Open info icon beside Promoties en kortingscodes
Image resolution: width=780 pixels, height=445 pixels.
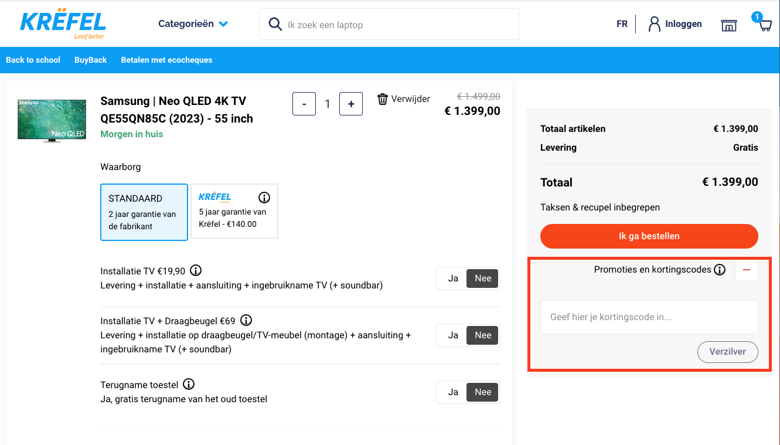coord(720,270)
